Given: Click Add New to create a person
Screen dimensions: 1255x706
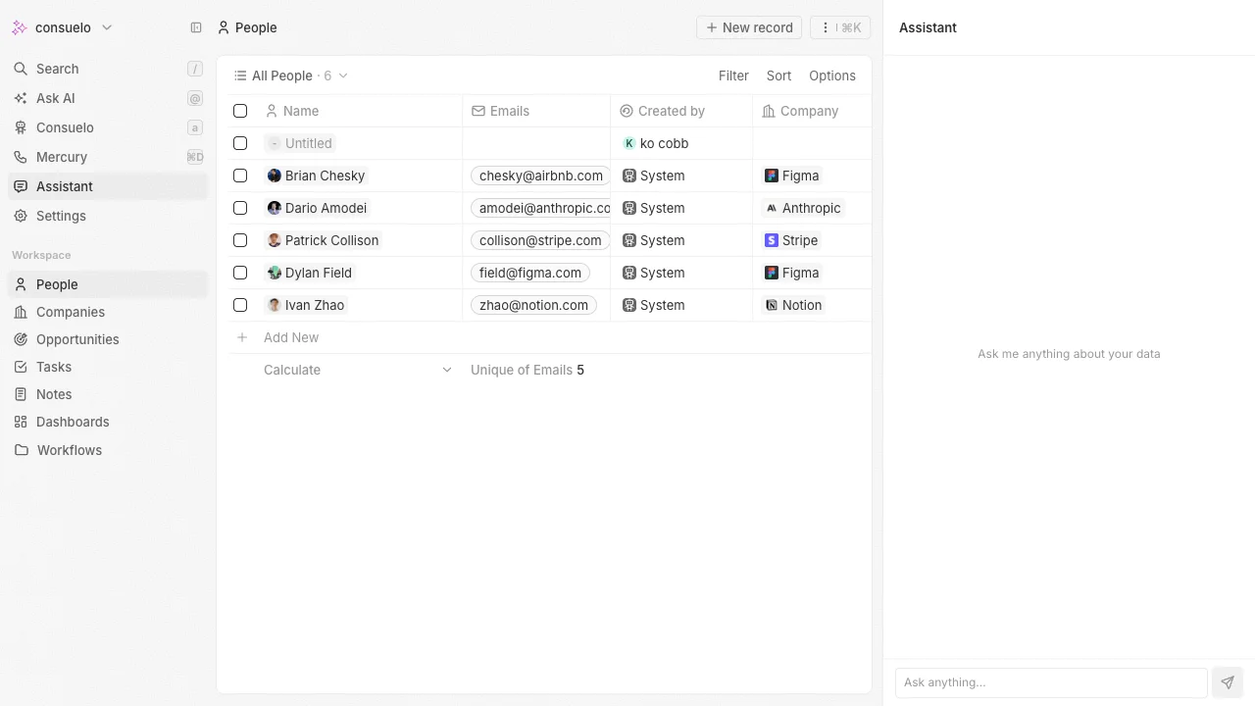Looking at the screenshot, I should point(290,337).
